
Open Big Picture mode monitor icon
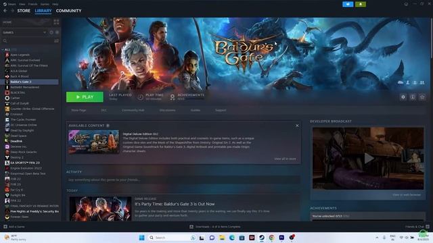406,4
